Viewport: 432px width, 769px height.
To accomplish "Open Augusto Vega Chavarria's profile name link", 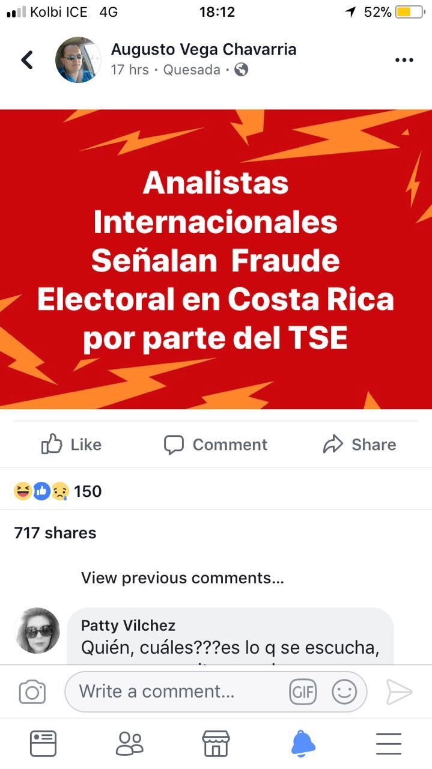I will pyautogui.click(x=204, y=49).
